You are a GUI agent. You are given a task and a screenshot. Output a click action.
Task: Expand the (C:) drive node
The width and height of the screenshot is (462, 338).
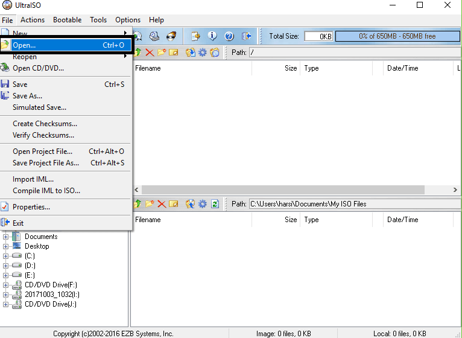click(x=5, y=256)
